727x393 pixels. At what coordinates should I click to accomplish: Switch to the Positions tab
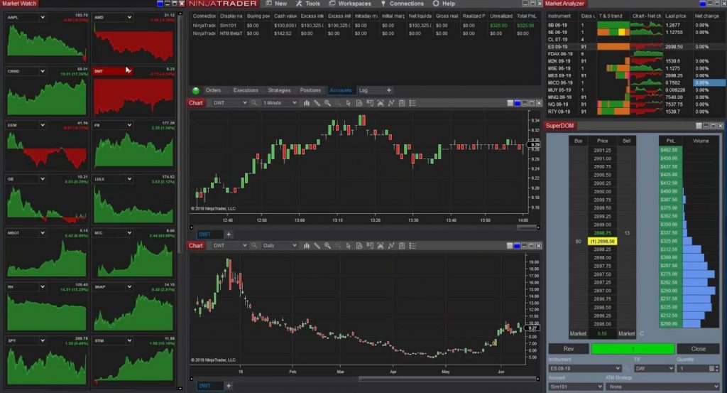[x=310, y=90]
